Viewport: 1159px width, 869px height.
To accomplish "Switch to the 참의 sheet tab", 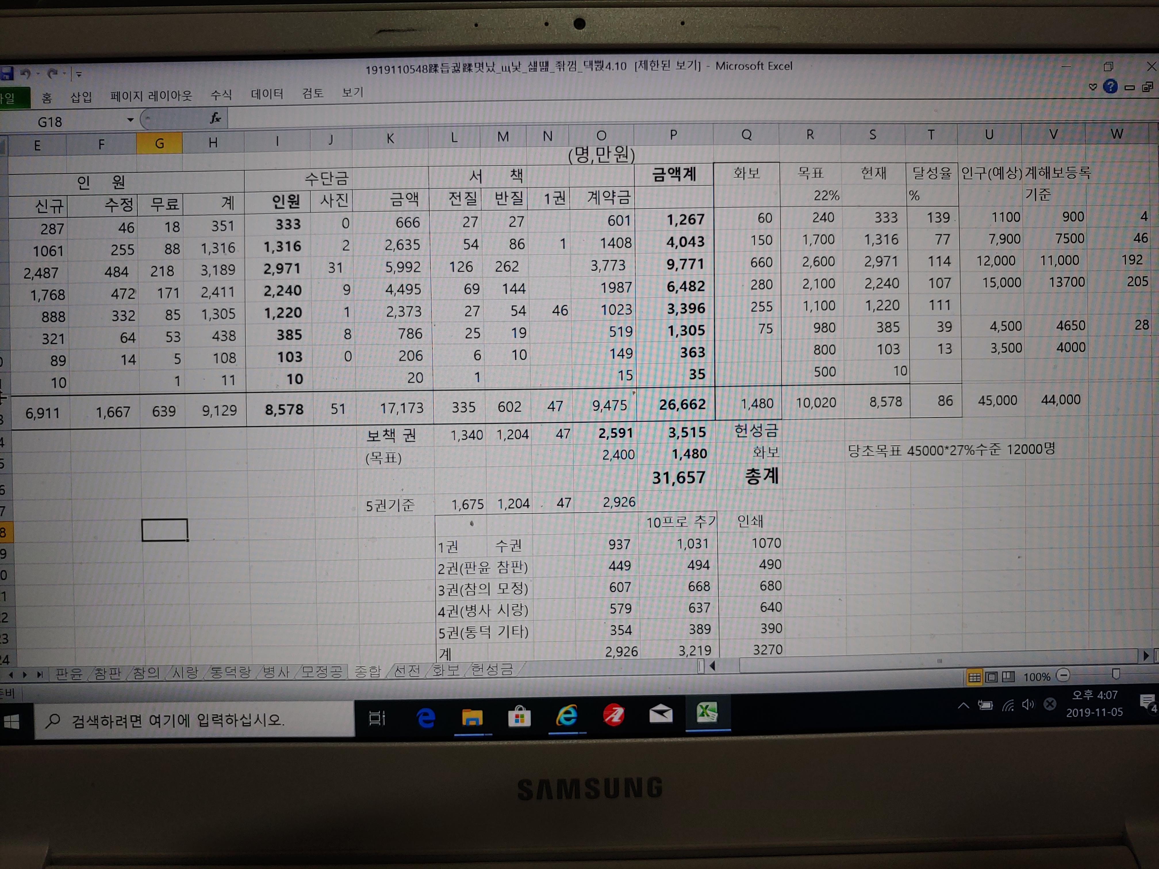I will point(146,673).
